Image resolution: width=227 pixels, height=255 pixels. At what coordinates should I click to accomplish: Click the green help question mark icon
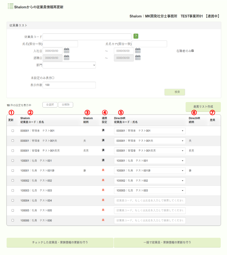[136, 36]
